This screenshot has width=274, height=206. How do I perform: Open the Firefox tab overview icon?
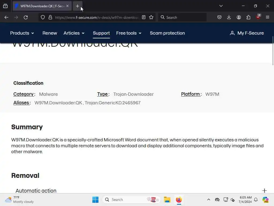click(5, 6)
